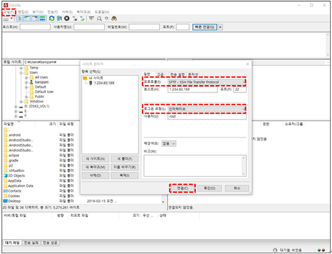The height and width of the screenshot is (254, 332).
Task: Click the red activity LED in status bar
Action: click(x=323, y=250)
